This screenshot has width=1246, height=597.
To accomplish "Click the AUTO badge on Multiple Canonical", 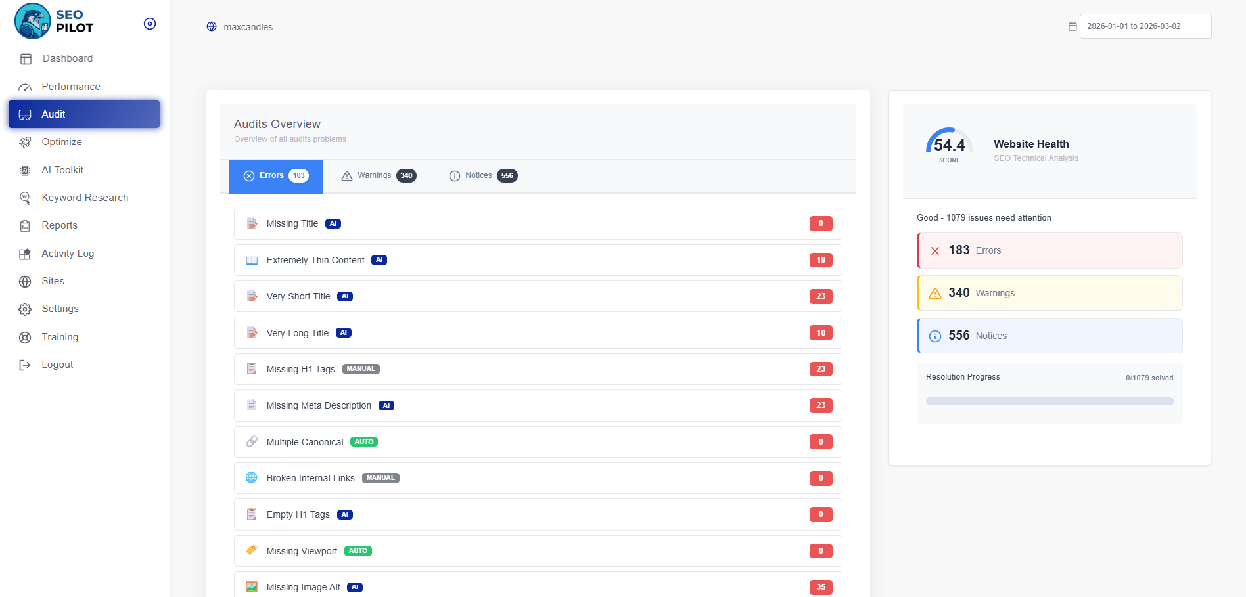I will click(x=364, y=441).
